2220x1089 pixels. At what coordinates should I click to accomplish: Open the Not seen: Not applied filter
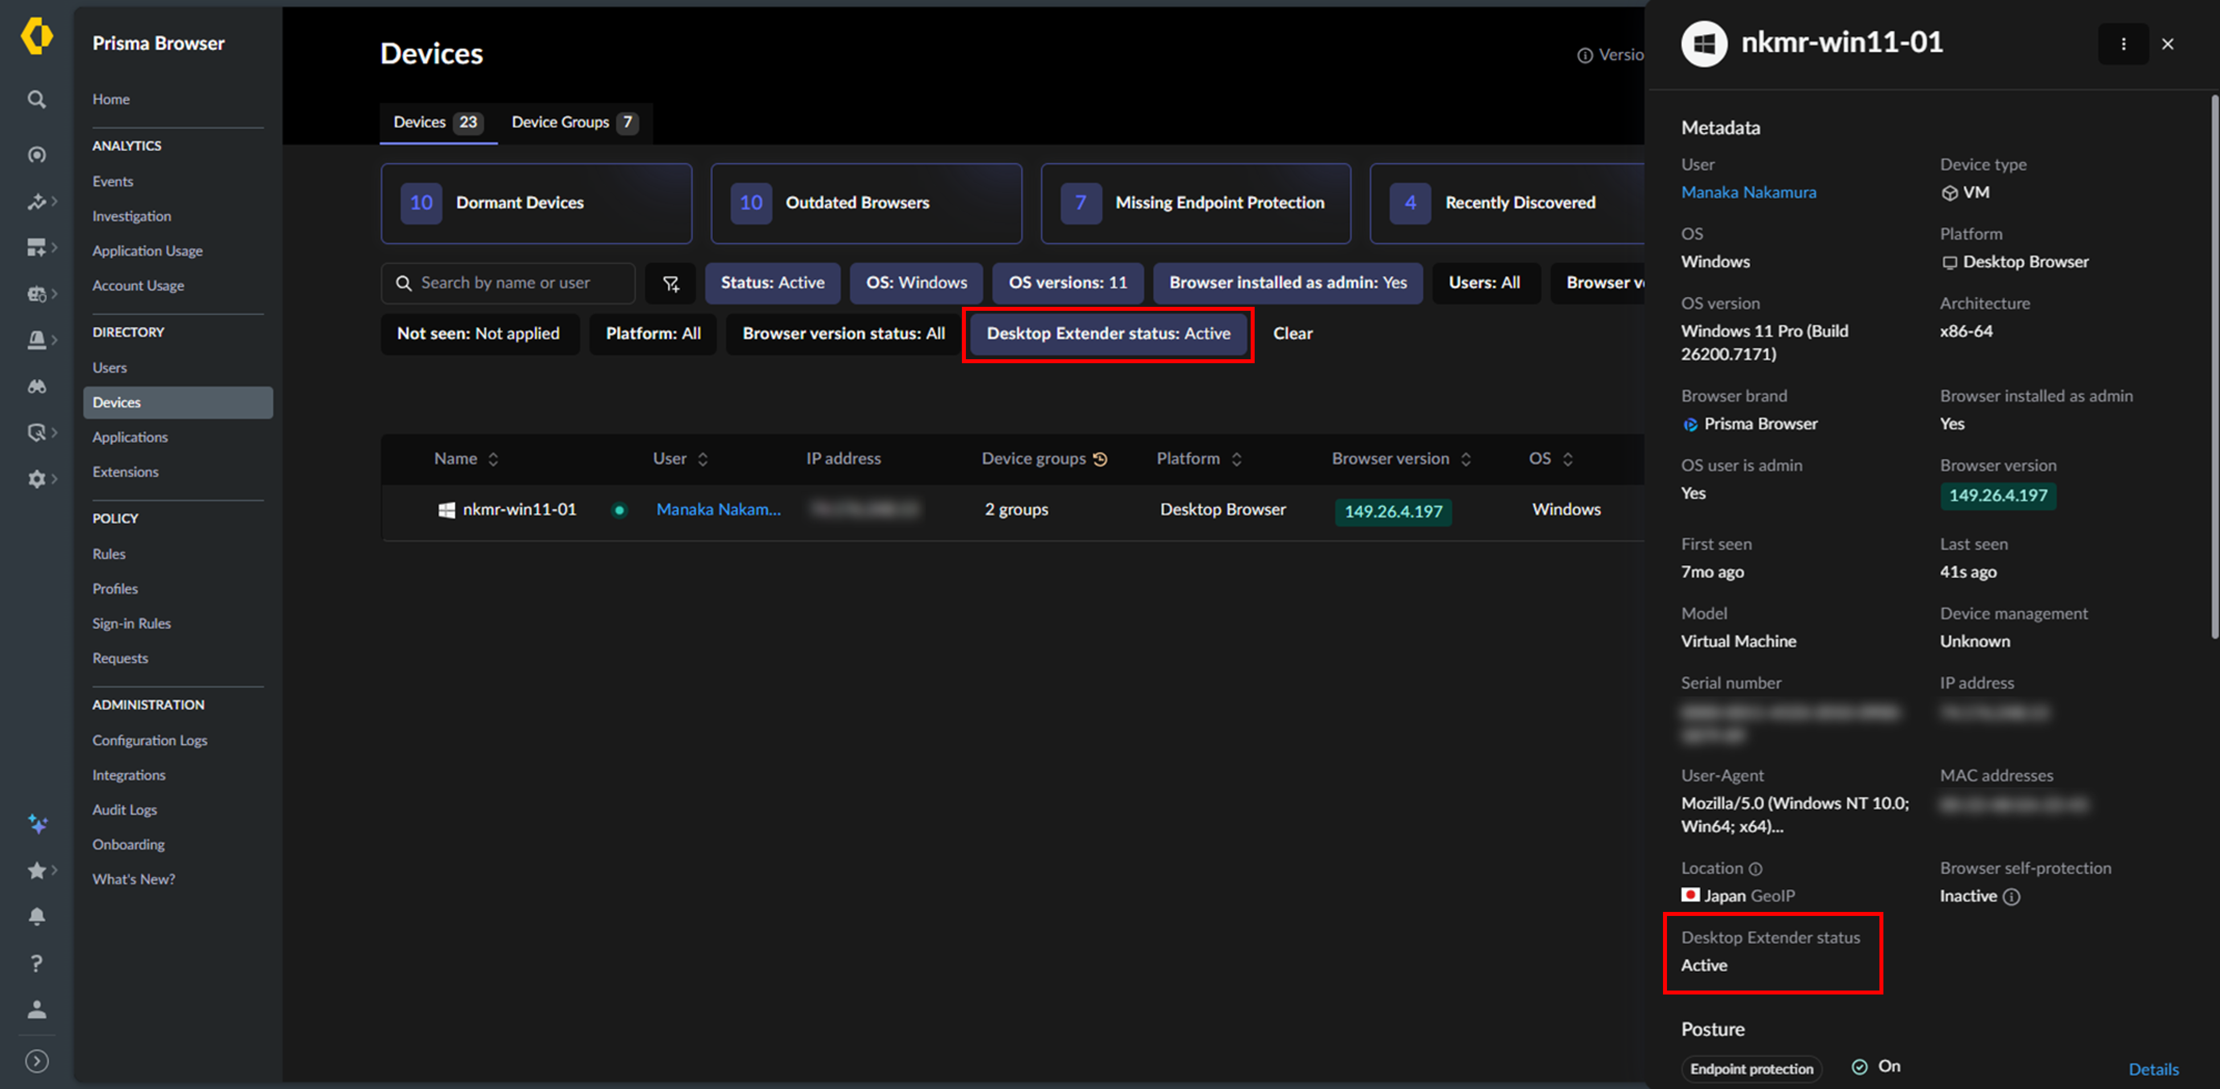coord(479,334)
